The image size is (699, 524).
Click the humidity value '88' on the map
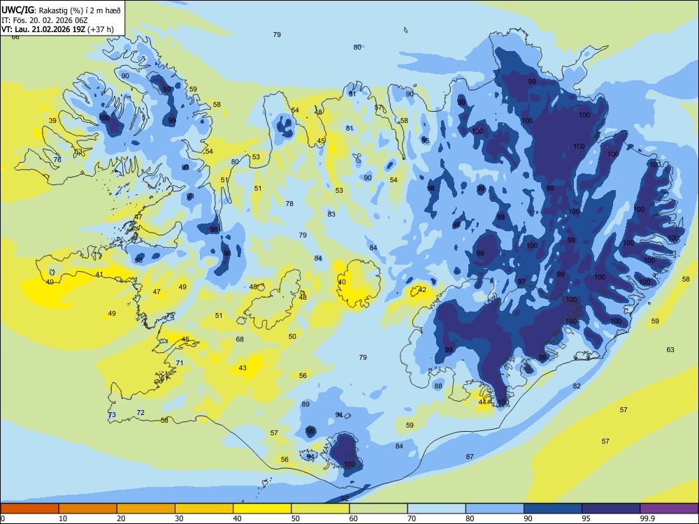coord(439,386)
